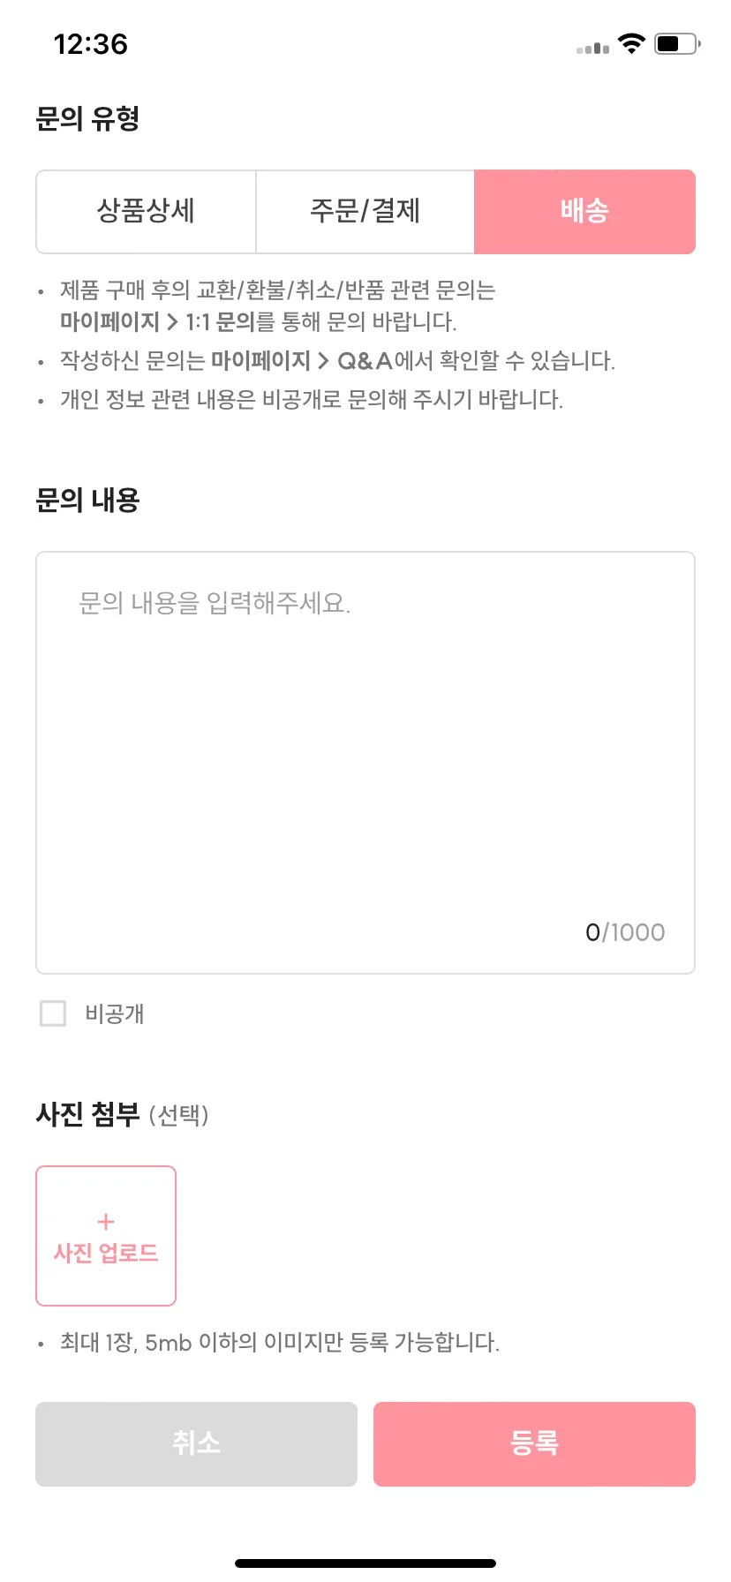Click the 사진 업로드 label
Screen dimensions: 731x1582
(106, 1253)
